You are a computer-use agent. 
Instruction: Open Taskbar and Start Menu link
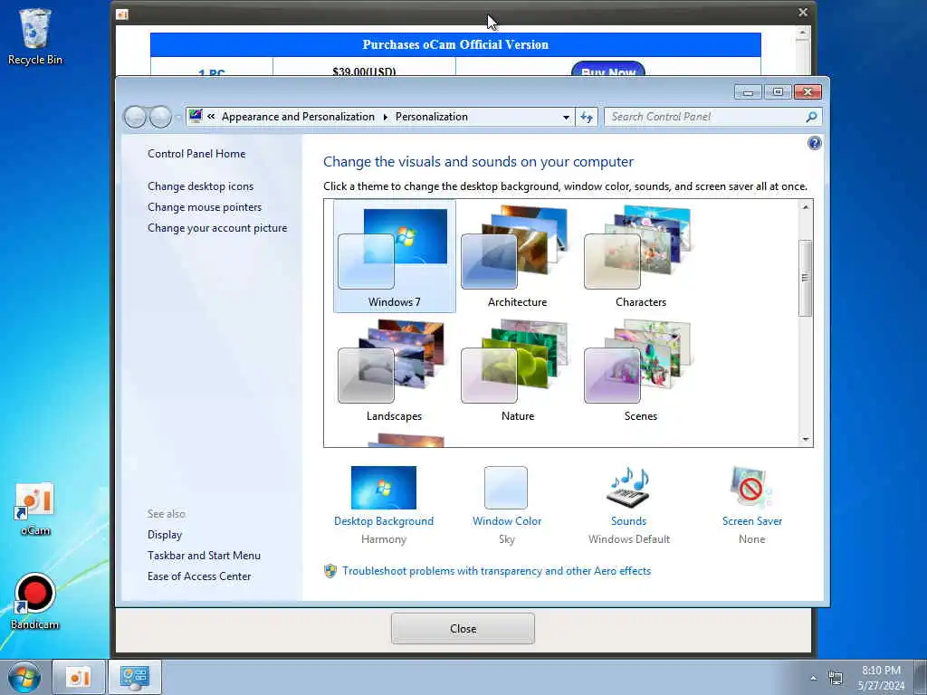coord(204,556)
